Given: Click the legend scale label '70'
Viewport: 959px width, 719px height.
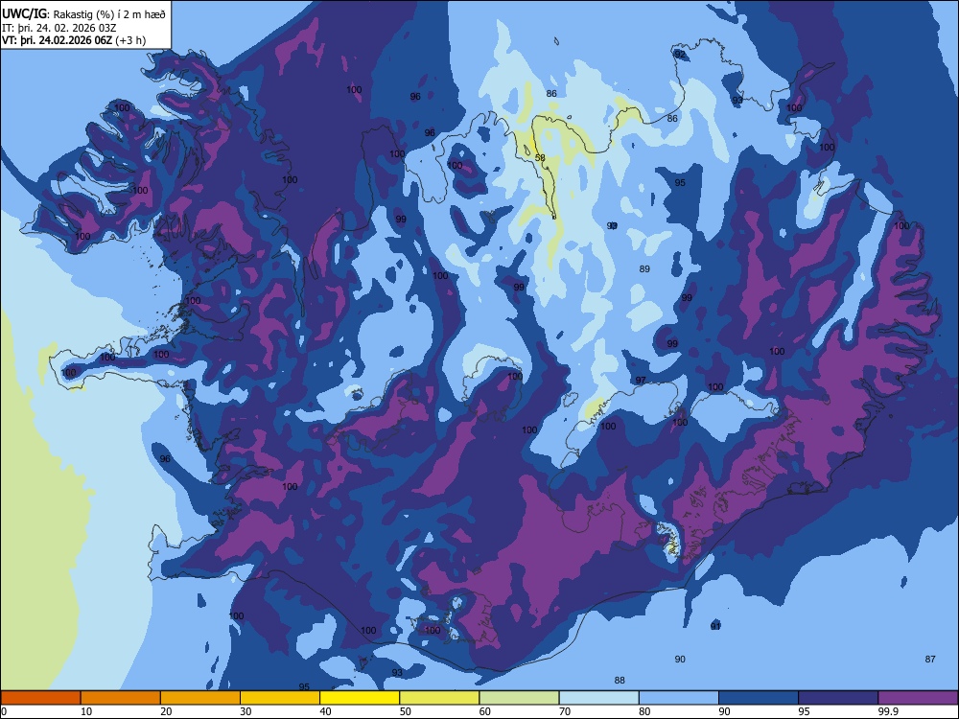Looking at the screenshot, I should pos(565,711).
